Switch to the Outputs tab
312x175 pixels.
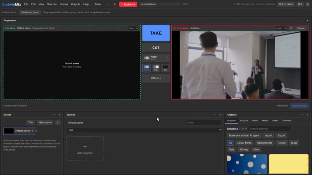click(x=244, y=121)
